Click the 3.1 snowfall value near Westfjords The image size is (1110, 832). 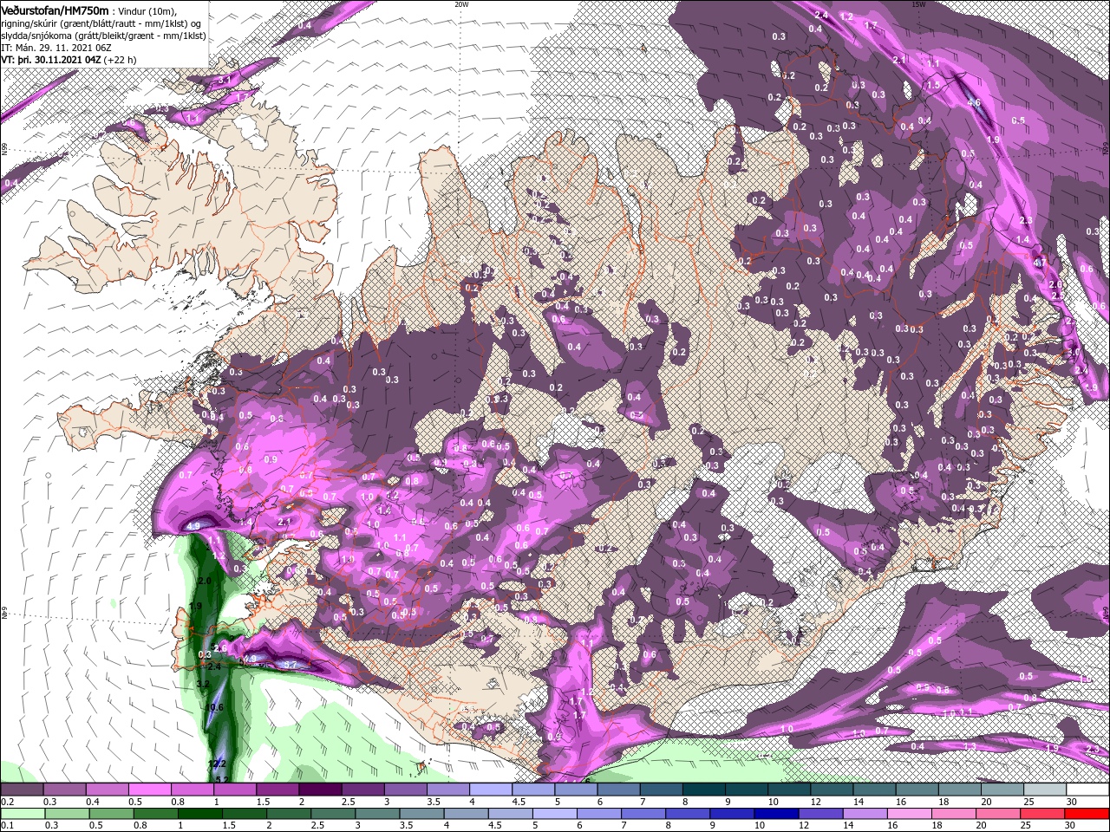[x=224, y=81]
